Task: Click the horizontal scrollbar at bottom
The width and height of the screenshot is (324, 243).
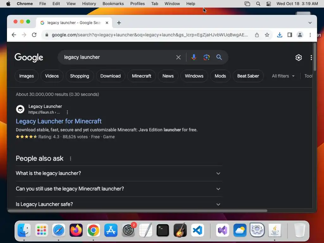Action: (x=138, y=211)
